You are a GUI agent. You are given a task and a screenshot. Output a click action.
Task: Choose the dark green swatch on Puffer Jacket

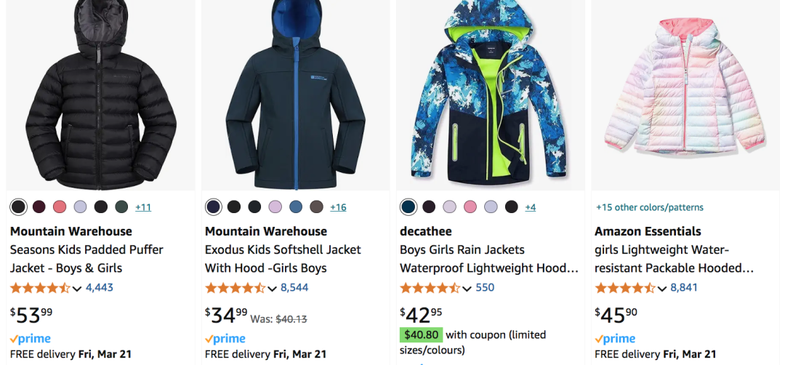pyautogui.click(x=121, y=206)
